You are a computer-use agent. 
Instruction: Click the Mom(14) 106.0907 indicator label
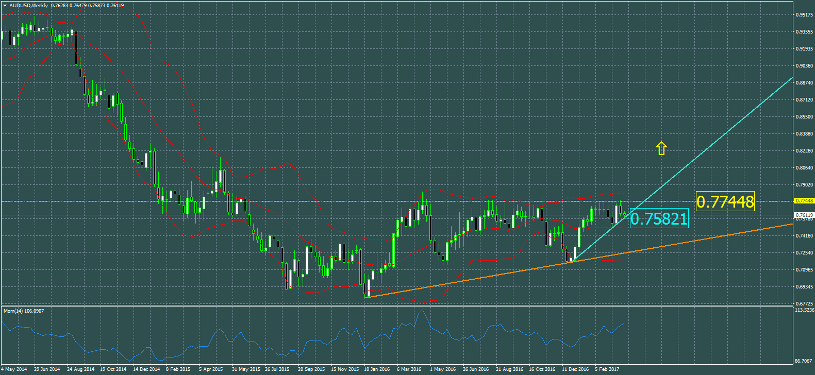click(24, 311)
